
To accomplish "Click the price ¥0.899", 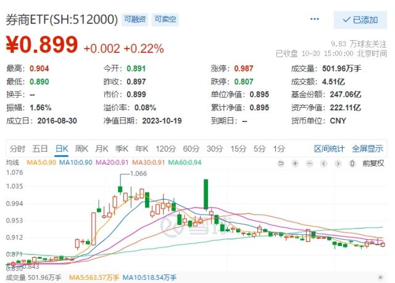I will coord(42,44).
